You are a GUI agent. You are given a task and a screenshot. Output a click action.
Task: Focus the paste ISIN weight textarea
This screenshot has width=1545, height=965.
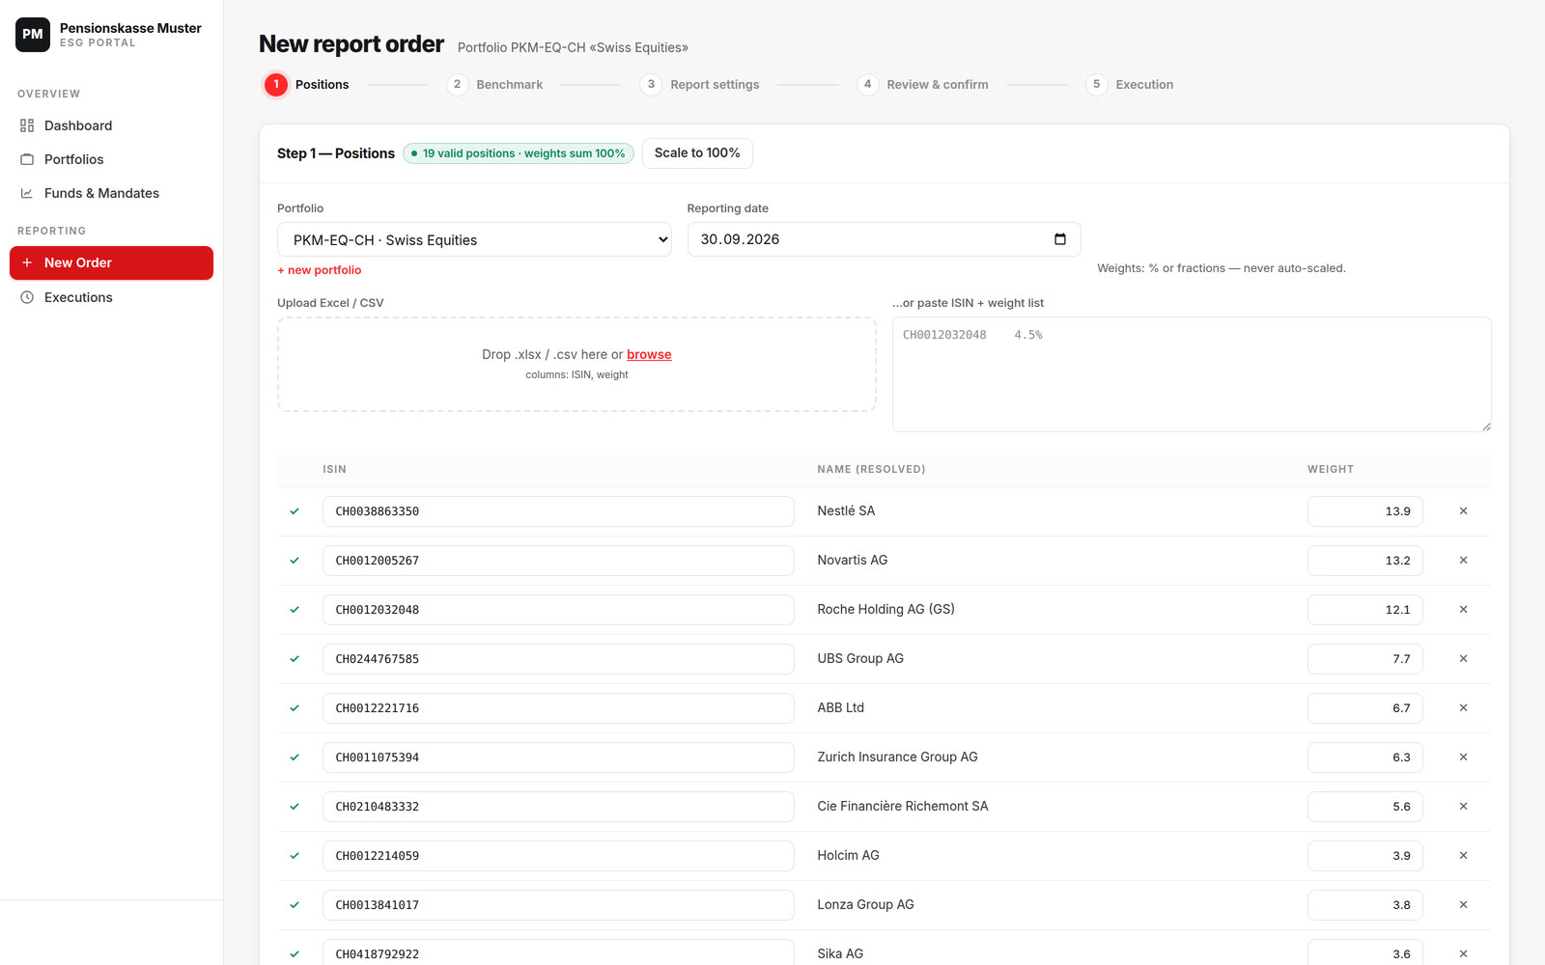click(1192, 374)
